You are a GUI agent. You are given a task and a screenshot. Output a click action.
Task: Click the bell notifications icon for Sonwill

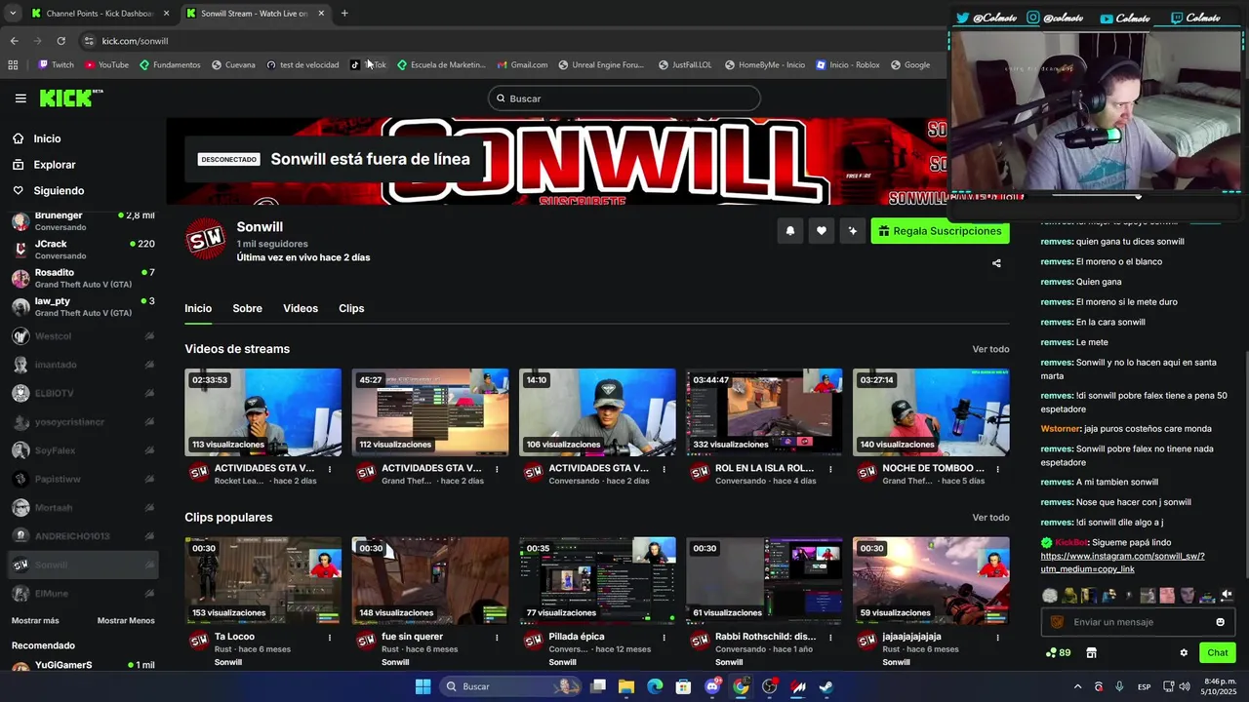(x=790, y=231)
